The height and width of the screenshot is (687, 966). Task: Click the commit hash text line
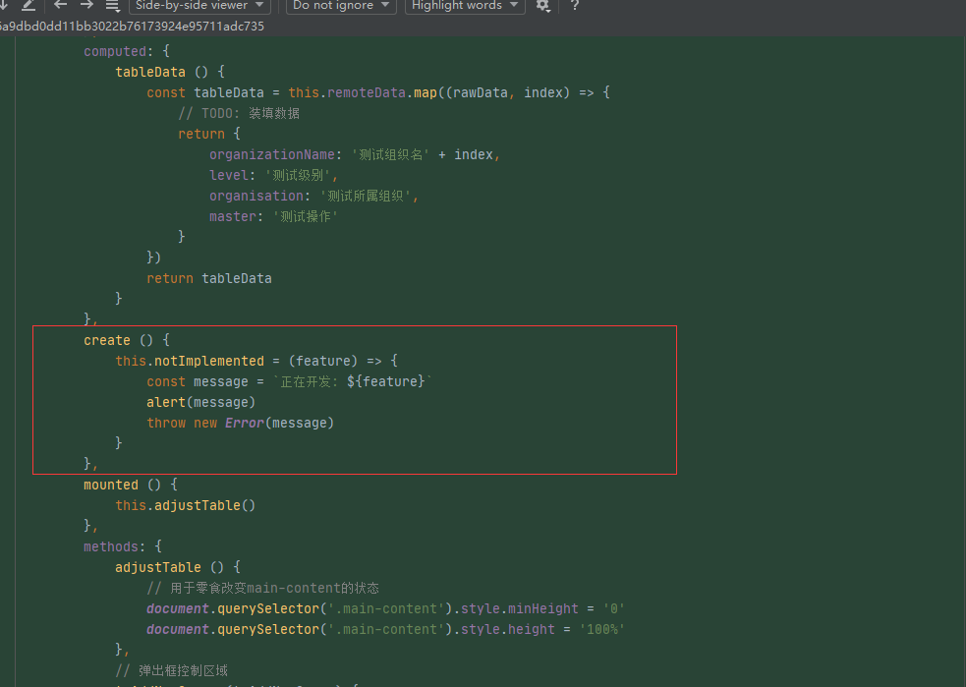click(x=132, y=27)
